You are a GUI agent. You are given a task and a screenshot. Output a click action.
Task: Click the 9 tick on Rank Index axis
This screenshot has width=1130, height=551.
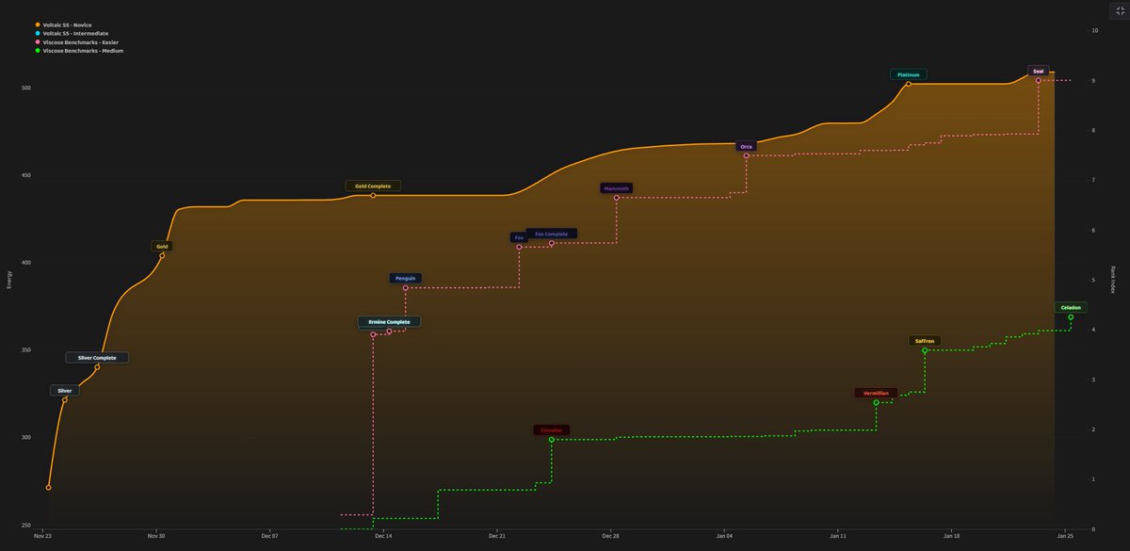point(1092,81)
